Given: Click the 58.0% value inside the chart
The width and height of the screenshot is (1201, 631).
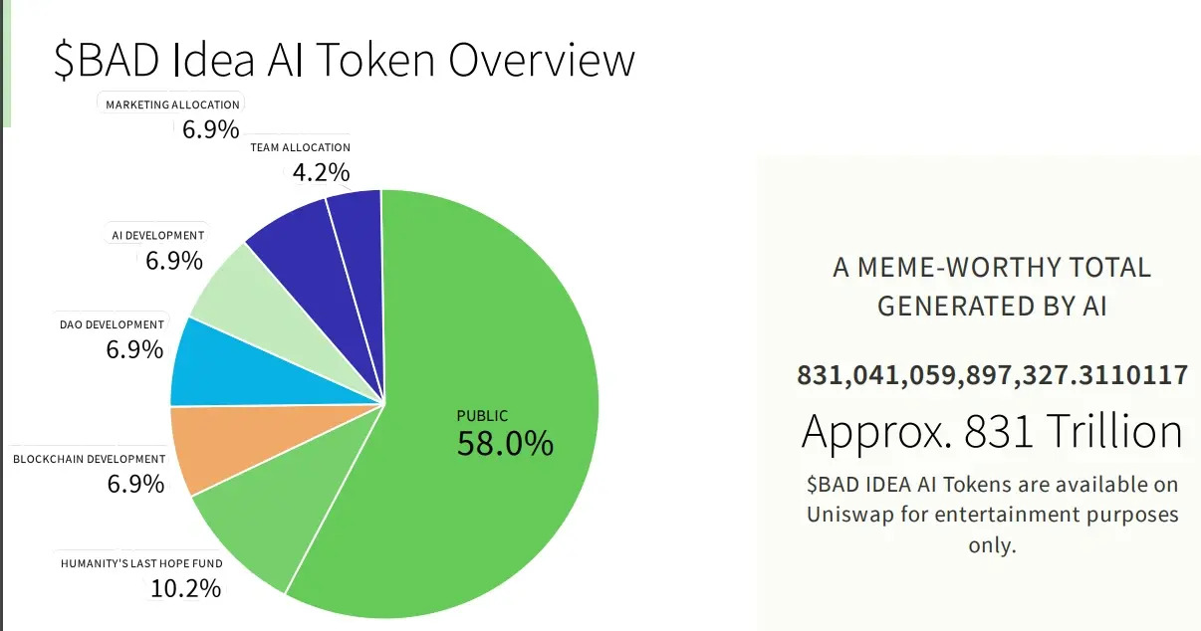Looking at the screenshot, I should [505, 444].
